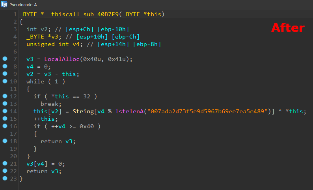Toggle breakpoint dot on line 8
This screenshot has height=190, width=313.
click(5, 66)
